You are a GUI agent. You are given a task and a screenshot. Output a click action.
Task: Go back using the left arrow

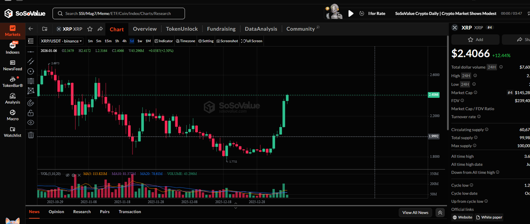coord(30,29)
